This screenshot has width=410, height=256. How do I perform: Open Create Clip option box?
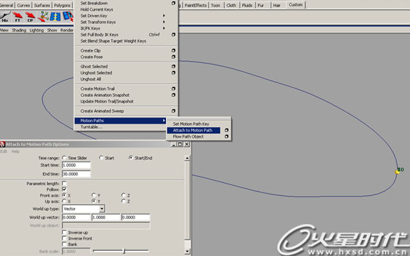coord(174,51)
